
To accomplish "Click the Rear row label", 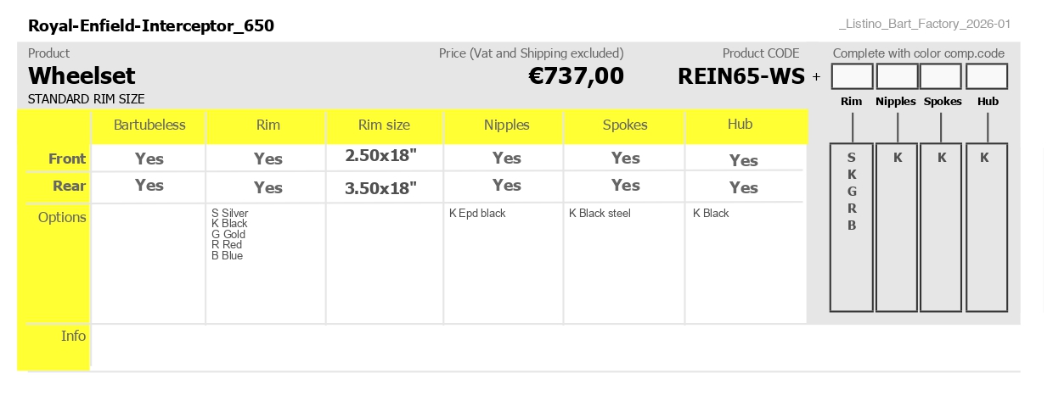I will coord(70,186).
